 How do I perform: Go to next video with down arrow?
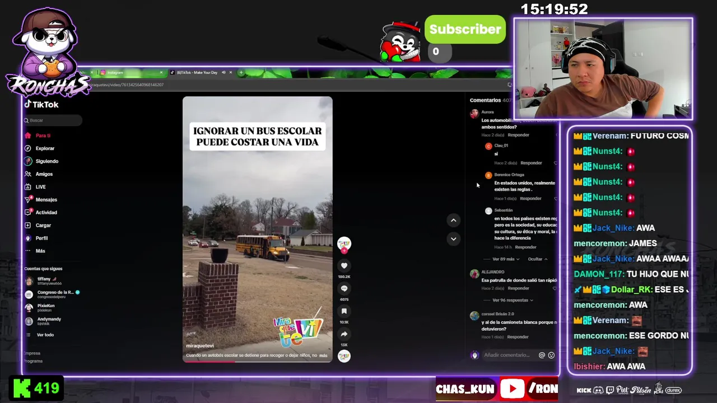tap(453, 239)
